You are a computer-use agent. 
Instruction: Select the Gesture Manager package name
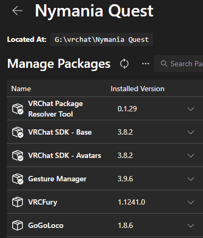57,179
